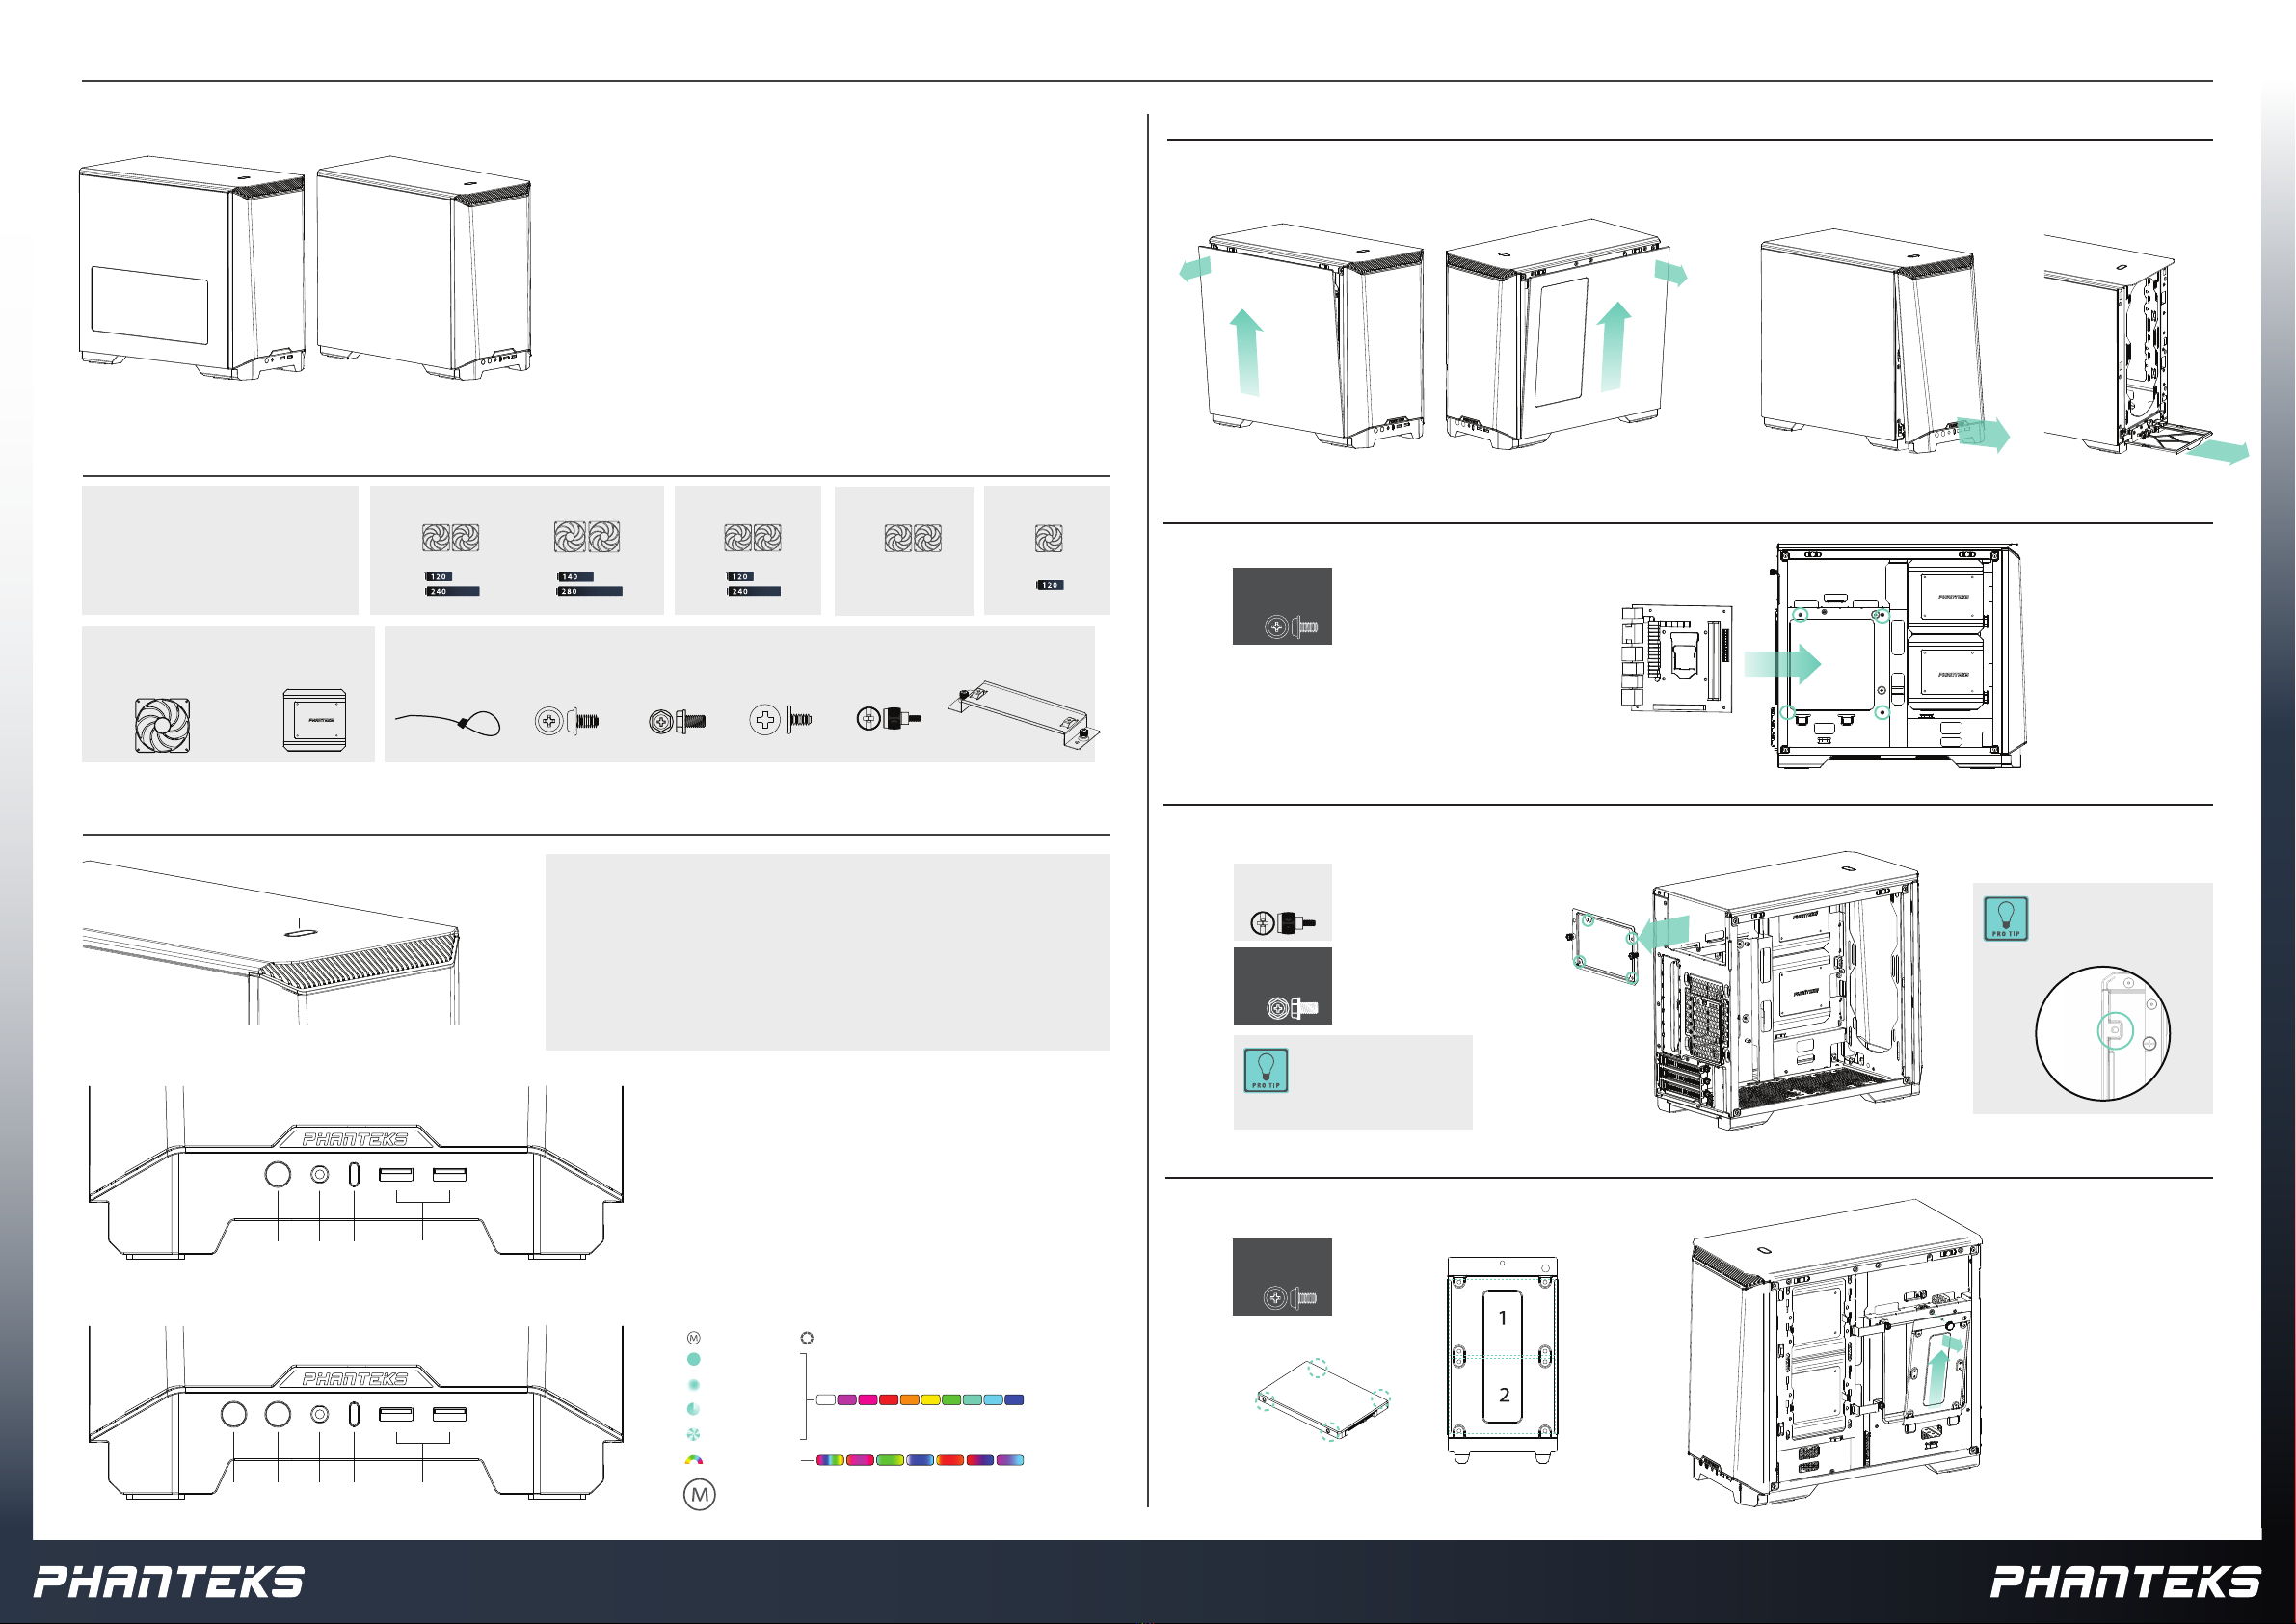Click the 280 radiator size badge
The image size is (2296, 1624).
pyautogui.click(x=589, y=592)
